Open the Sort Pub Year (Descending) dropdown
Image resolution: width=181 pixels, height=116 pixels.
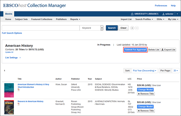click(x=144, y=71)
